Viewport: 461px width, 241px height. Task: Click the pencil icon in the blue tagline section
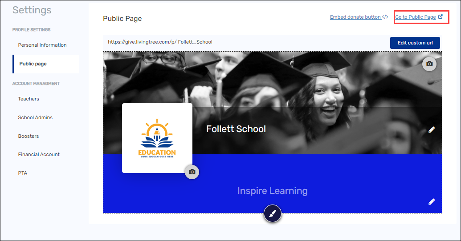431,201
